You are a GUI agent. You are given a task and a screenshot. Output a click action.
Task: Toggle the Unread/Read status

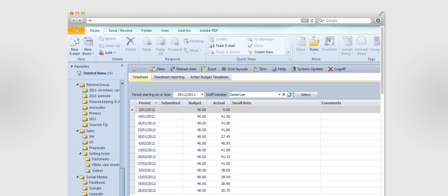[x=361, y=46]
